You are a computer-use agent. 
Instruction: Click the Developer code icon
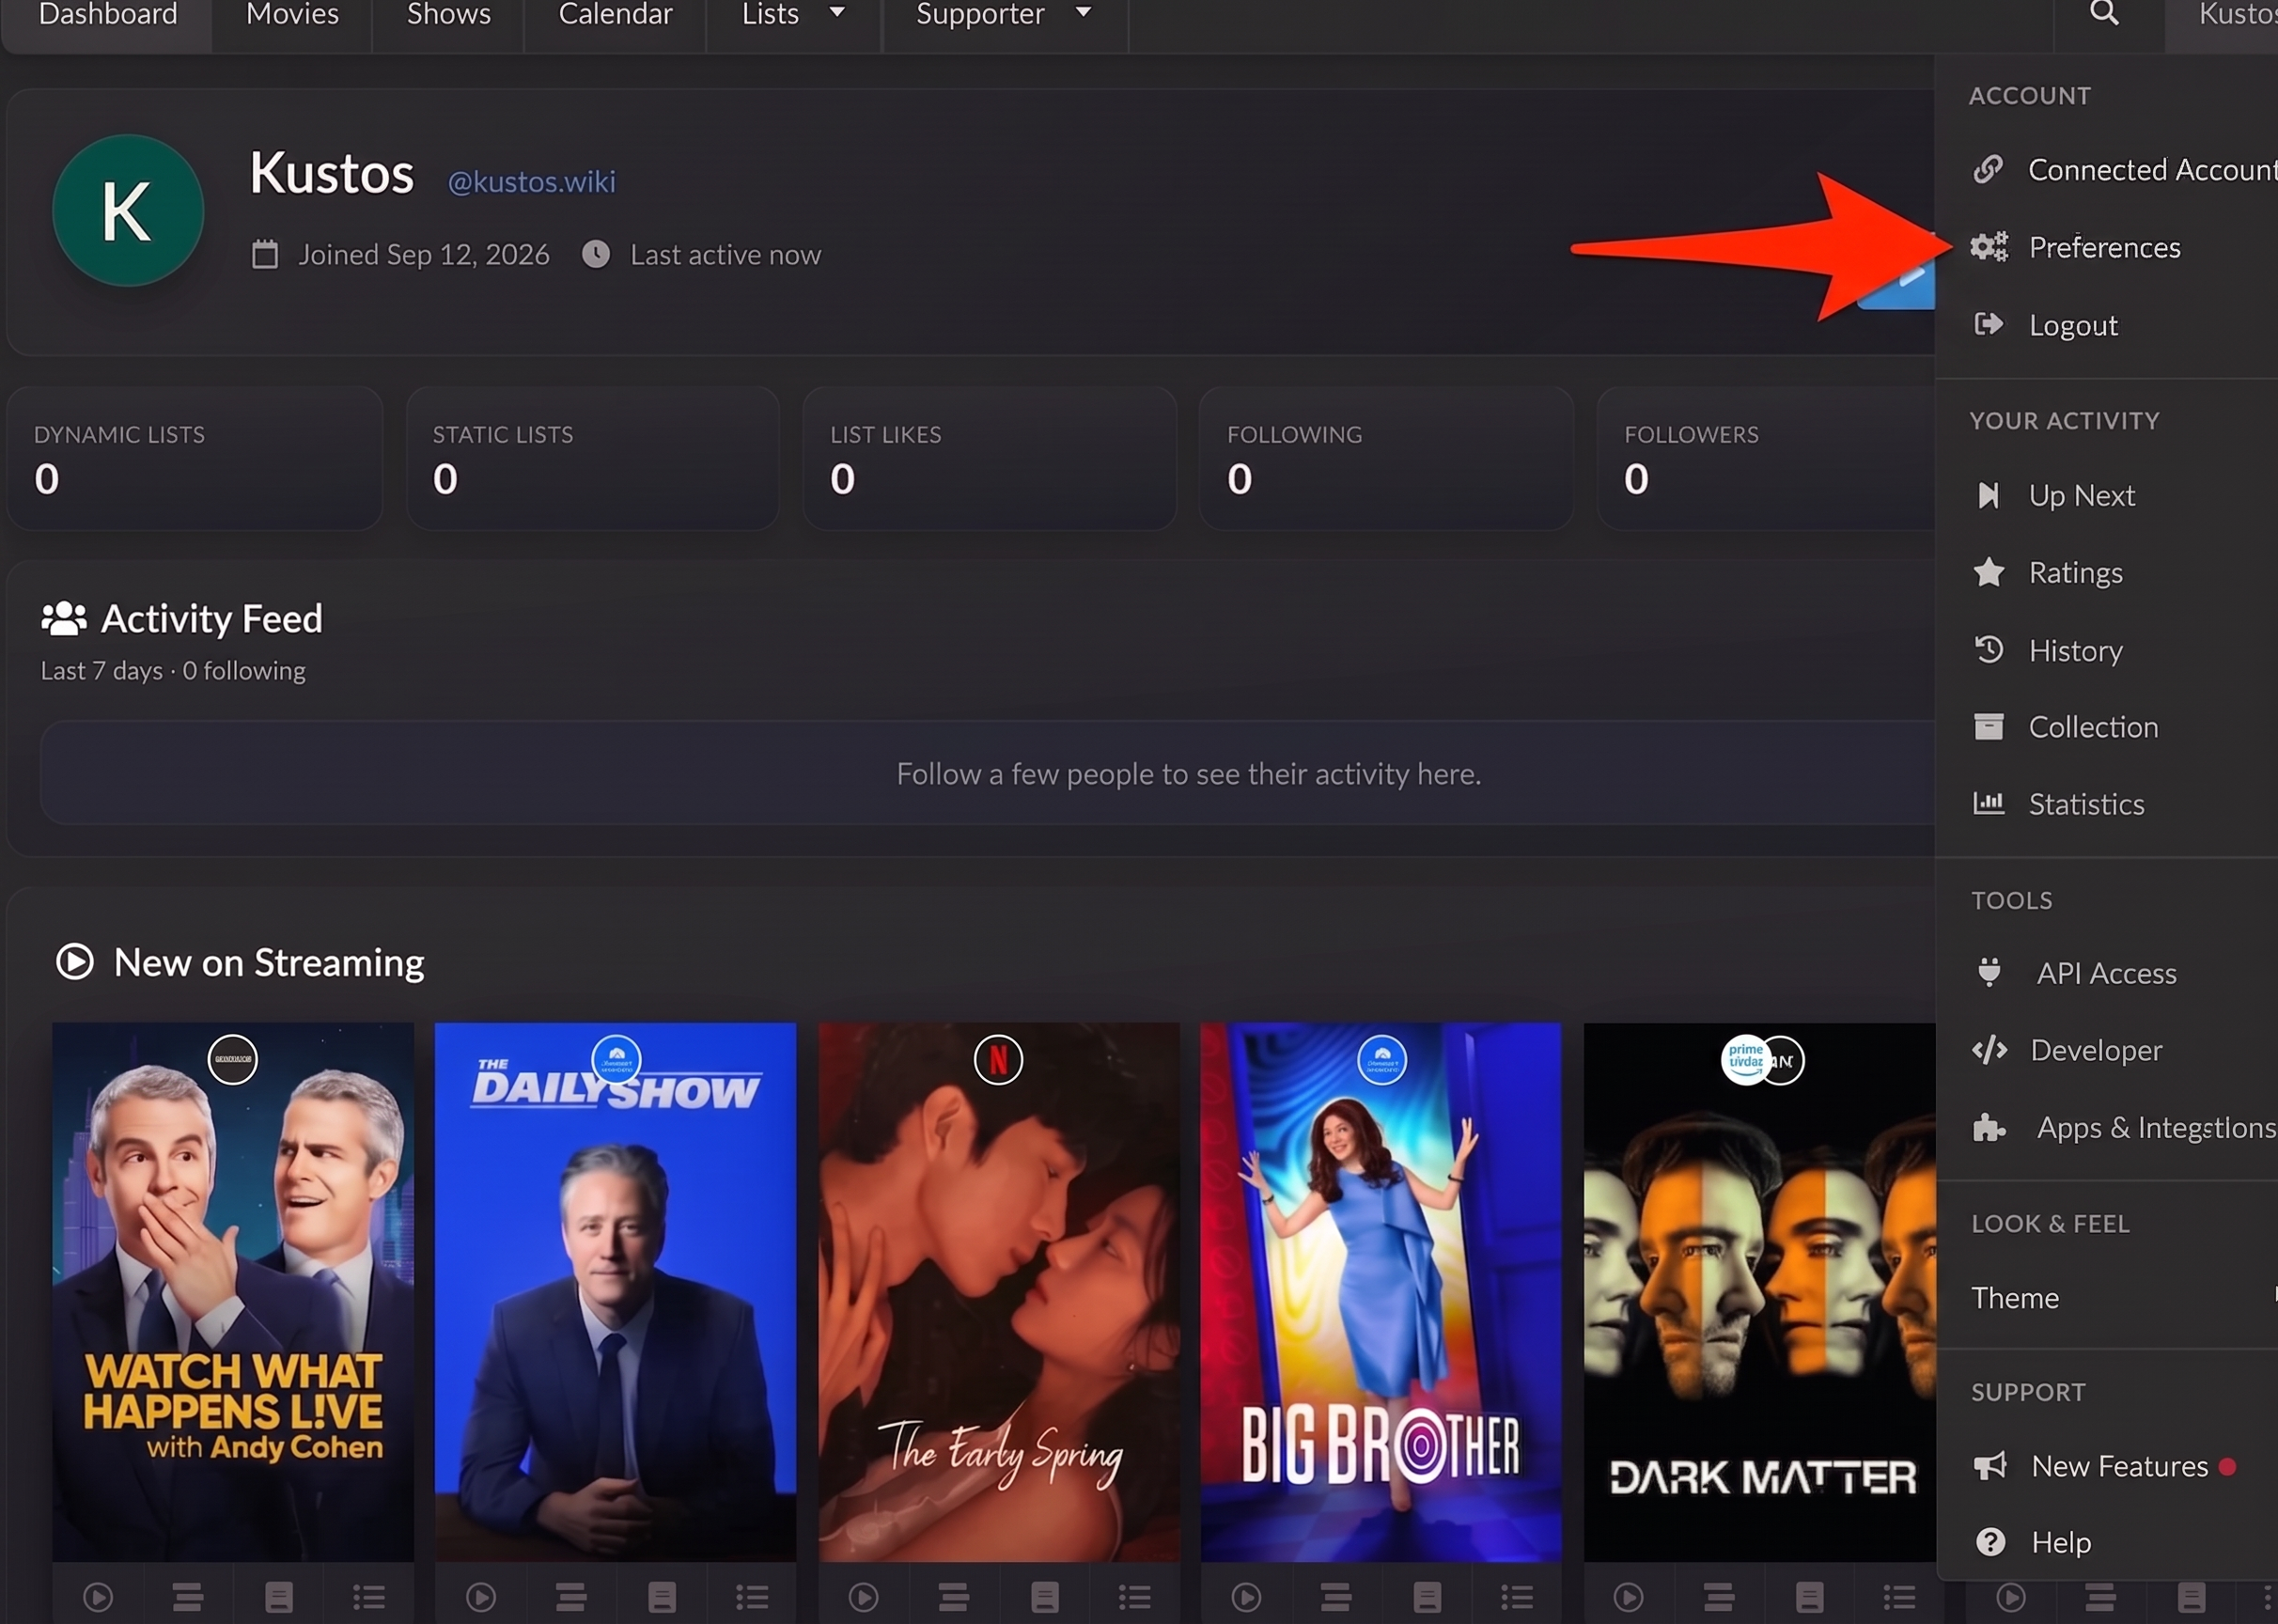1990,1050
